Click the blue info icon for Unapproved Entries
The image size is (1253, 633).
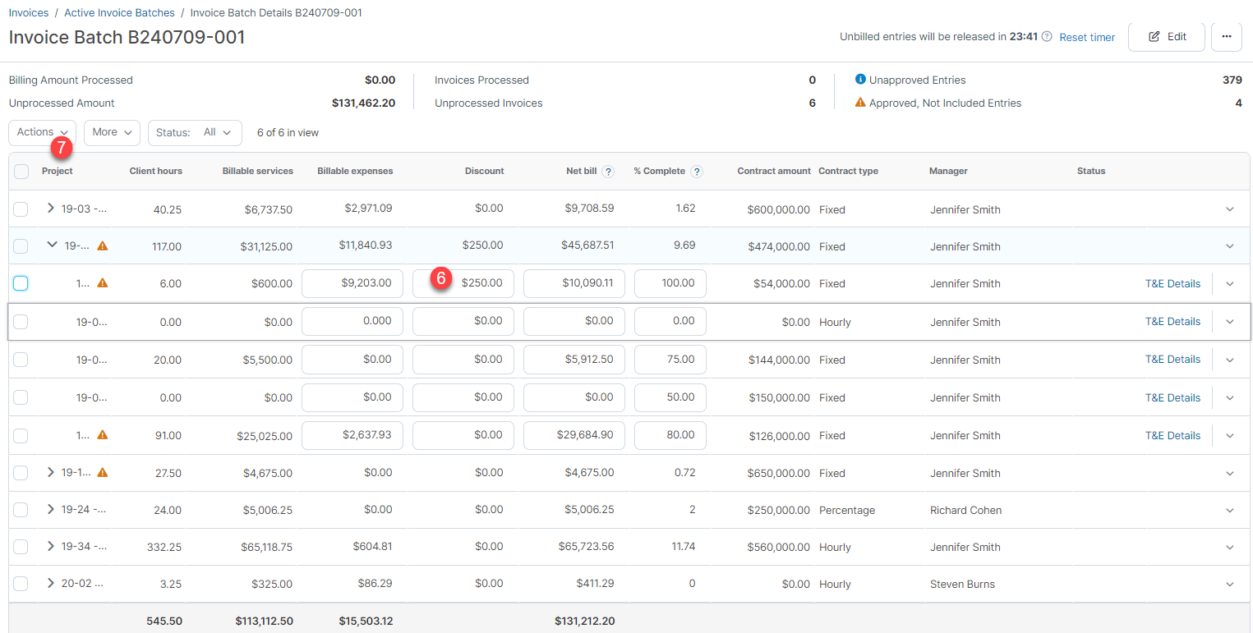click(860, 80)
